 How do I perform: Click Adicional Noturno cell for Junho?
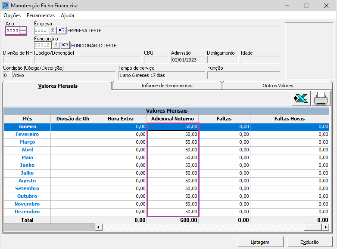coord(172,165)
